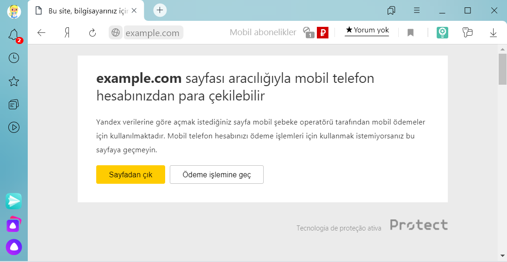Open favorites star in sidebar
The height and width of the screenshot is (262, 507).
pos(14,81)
